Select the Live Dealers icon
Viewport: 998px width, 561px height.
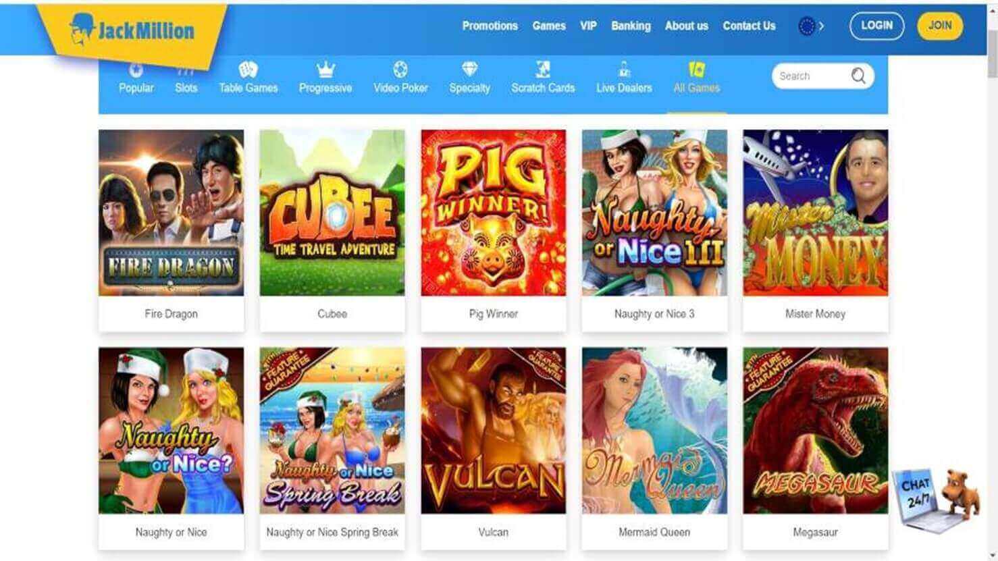(624, 69)
